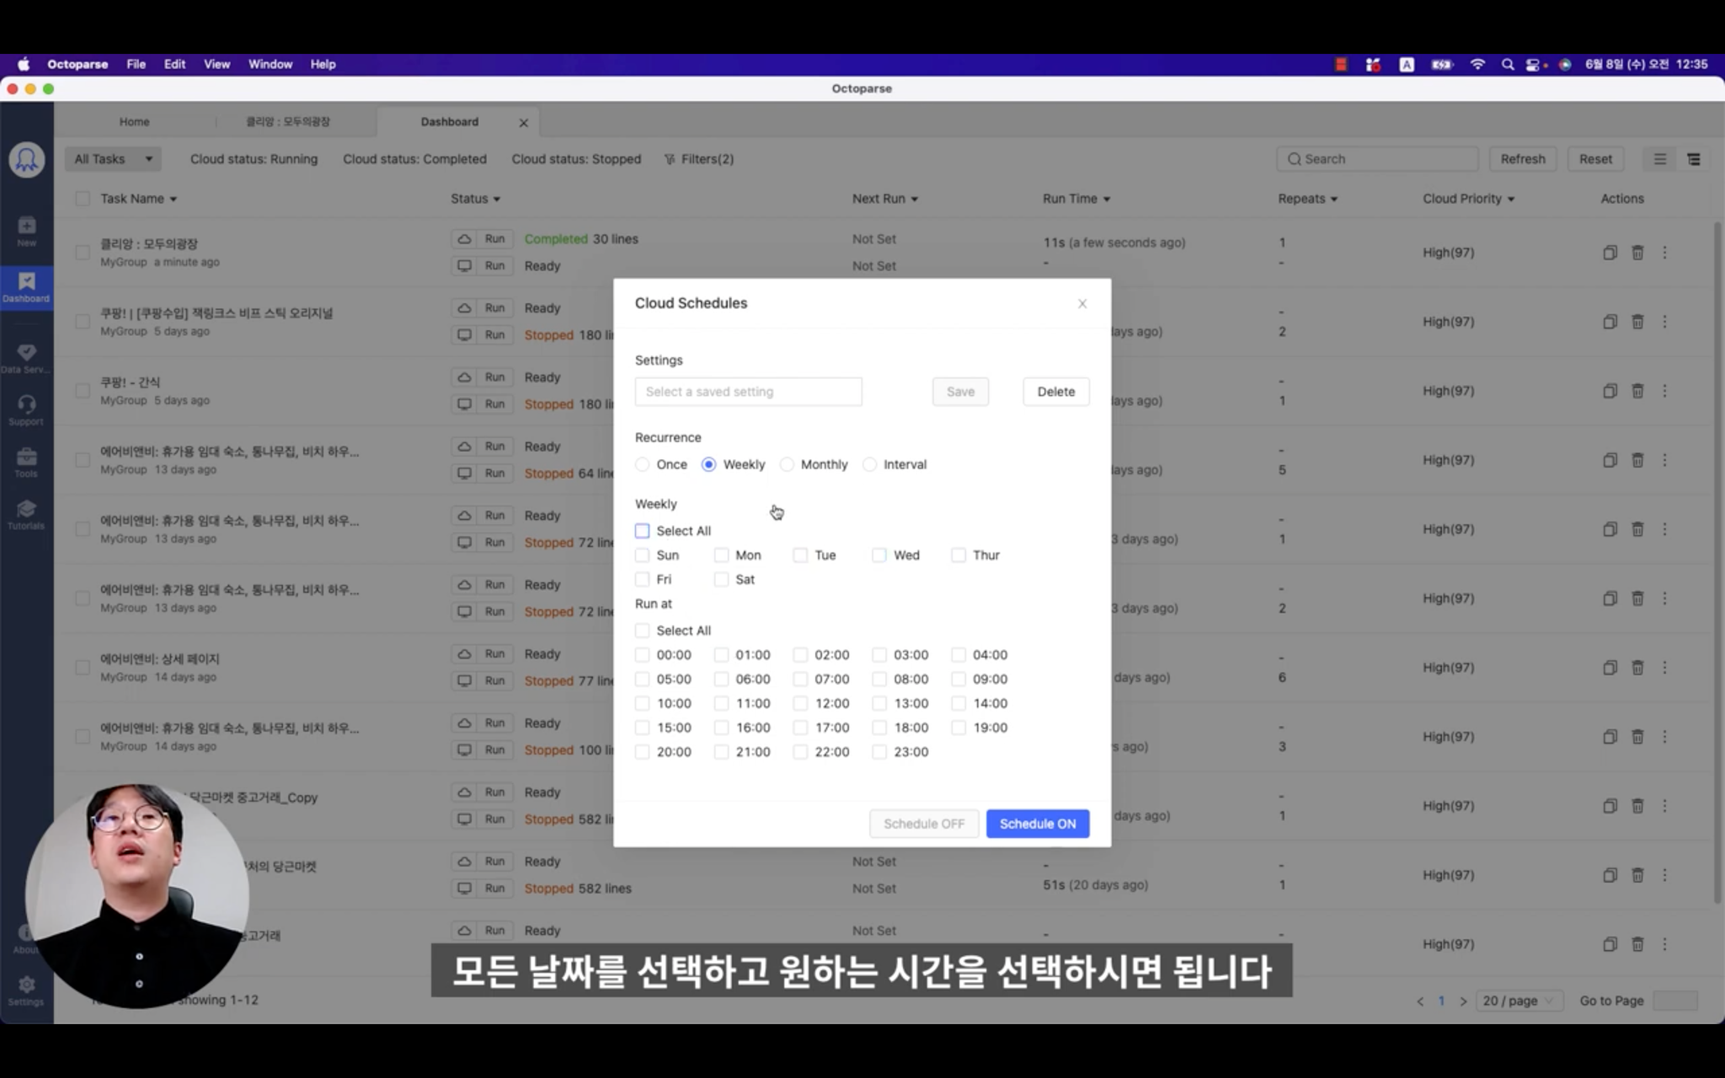Click local run monitor icon for 쿠팡! - 간식
The image size is (1725, 1078).
pyautogui.click(x=464, y=404)
